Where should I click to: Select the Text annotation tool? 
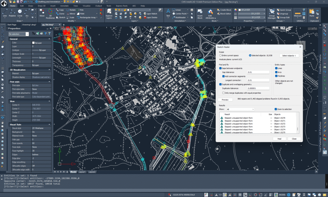pos(168,13)
